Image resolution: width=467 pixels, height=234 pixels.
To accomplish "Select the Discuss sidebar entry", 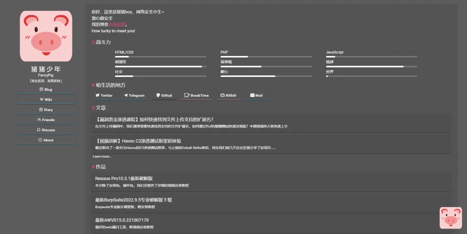I will point(46,130).
